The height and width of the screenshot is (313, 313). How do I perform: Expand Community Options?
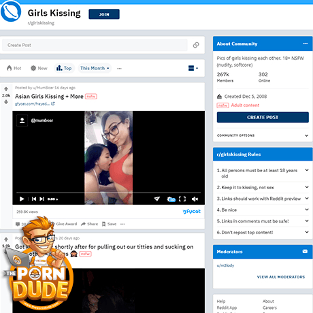[263, 135]
